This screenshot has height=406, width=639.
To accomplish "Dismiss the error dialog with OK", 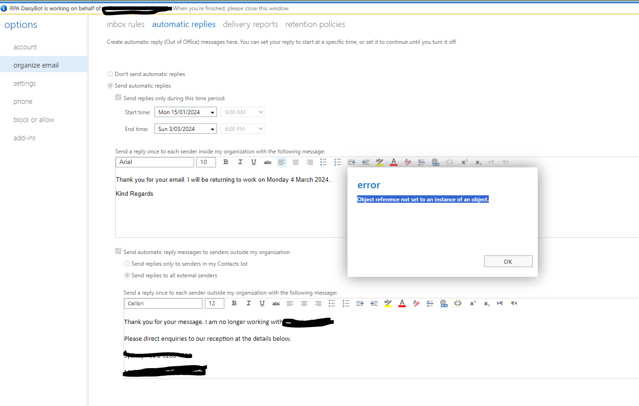I will [508, 261].
